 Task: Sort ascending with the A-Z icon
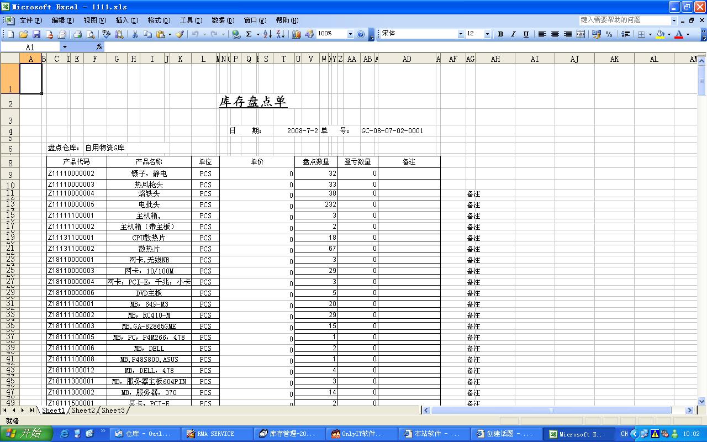point(267,34)
